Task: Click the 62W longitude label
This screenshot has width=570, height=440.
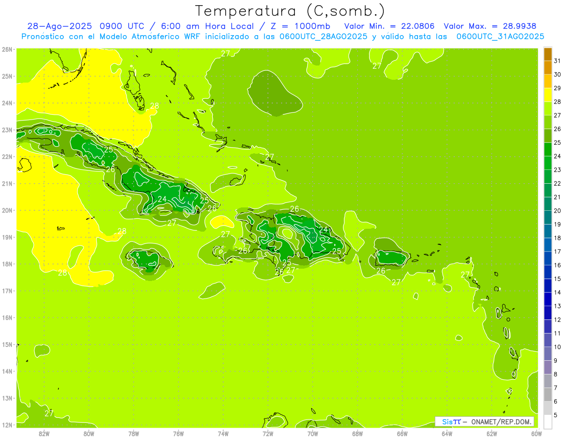Action: pos(492,433)
